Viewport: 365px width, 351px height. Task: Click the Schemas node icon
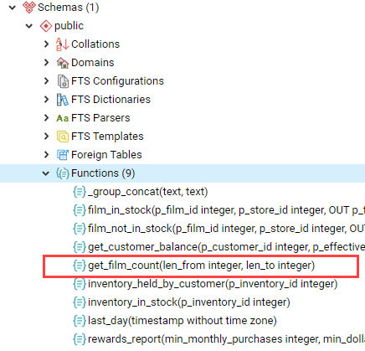pos(29,8)
